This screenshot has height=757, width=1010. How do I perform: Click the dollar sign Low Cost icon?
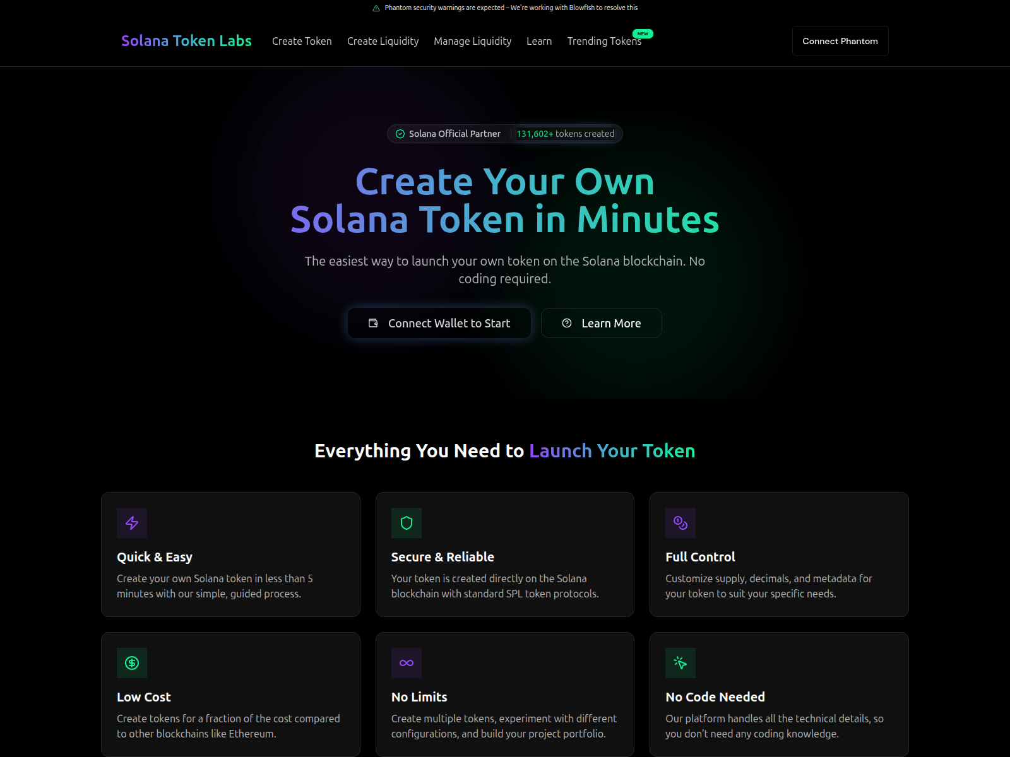click(132, 663)
